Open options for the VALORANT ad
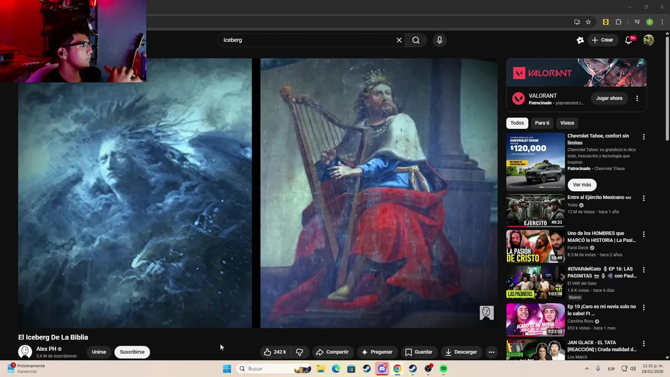 coord(637,98)
